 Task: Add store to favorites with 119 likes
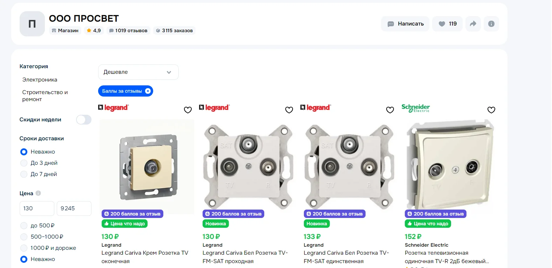(448, 24)
